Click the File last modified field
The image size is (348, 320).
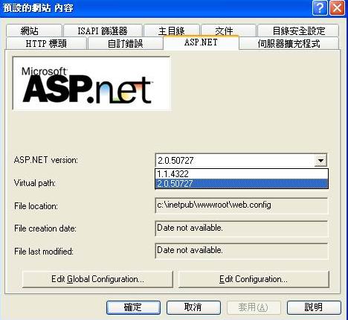pyautogui.click(x=242, y=251)
